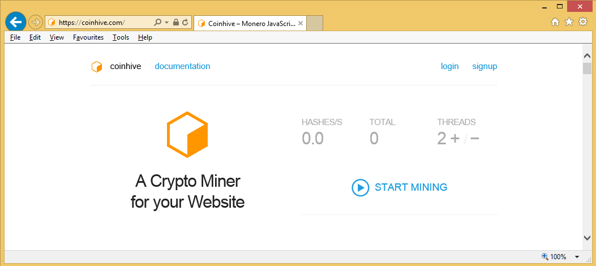Screen dimensions: 596x266
Task: Click the login link
Action: coord(449,67)
